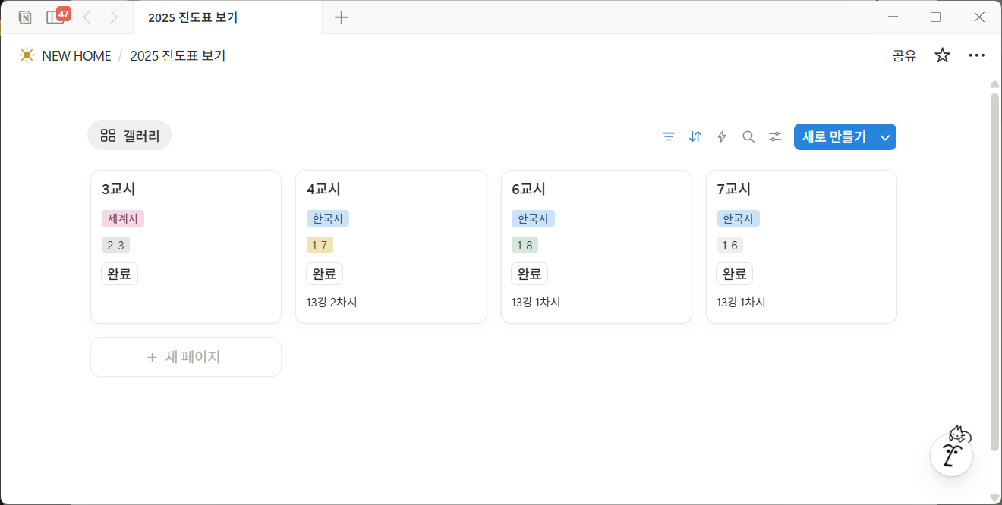This screenshot has width=1002, height=505.
Task: Click the yellow 1-7 class tag
Action: point(320,246)
